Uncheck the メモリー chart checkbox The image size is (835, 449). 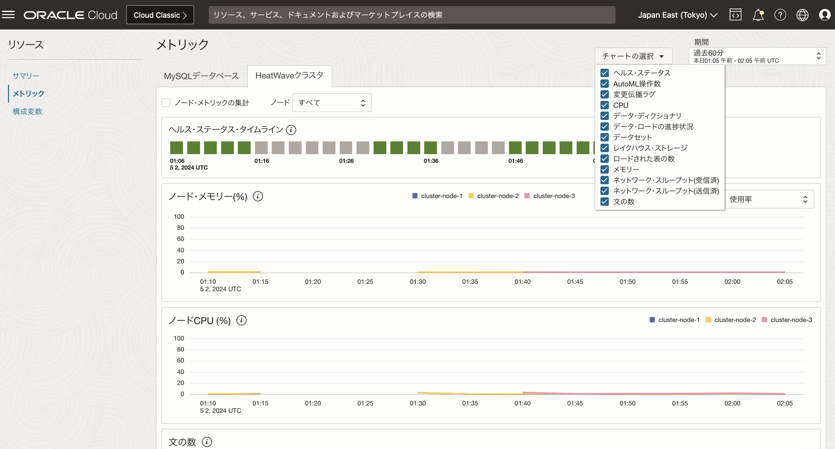[604, 170]
